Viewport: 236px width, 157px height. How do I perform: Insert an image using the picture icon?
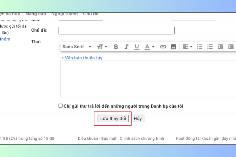click(173, 47)
